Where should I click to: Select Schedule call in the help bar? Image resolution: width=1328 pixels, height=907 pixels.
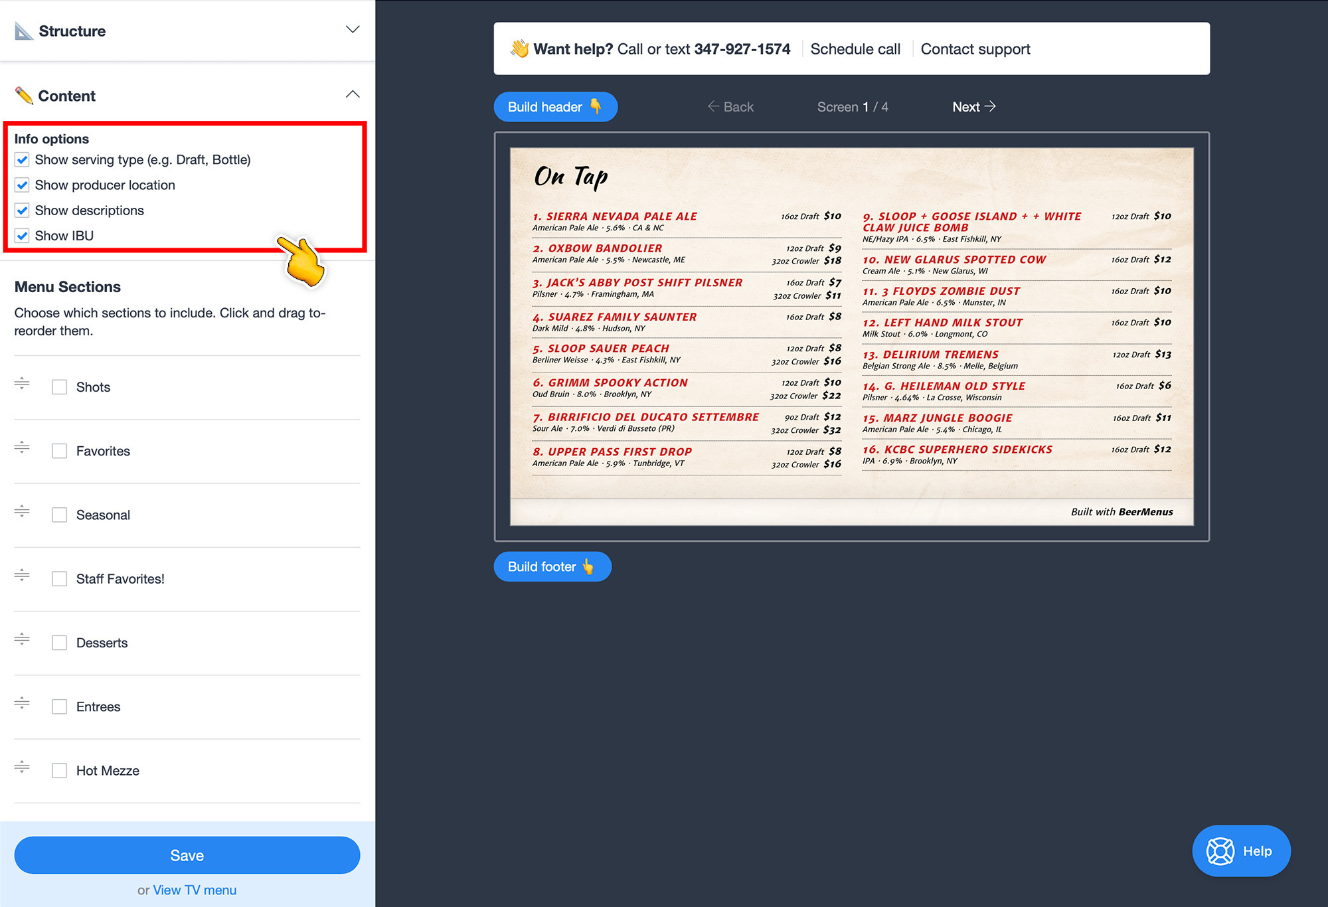click(x=855, y=48)
